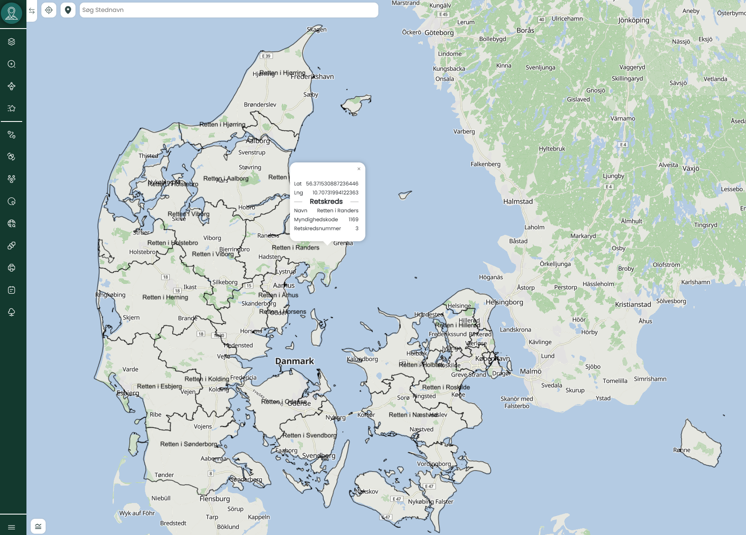Click the globe search icon in sidebar
746x535 pixels.
[x=12, y=223]
